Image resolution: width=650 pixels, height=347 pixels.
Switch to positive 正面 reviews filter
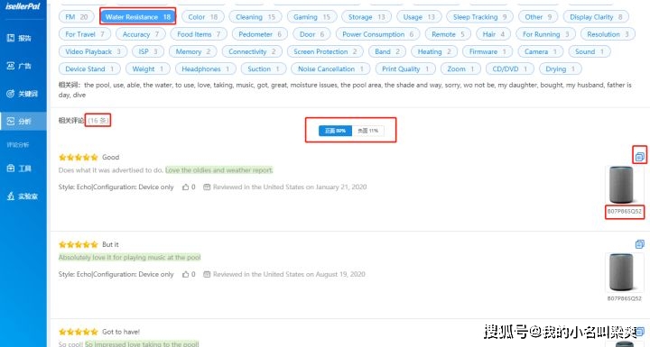coord(335,131)
